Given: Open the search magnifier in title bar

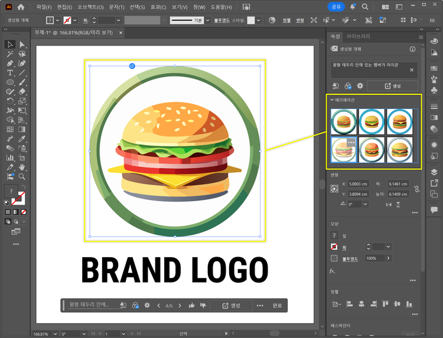Looking at the screenshot, I should [365, 6].
